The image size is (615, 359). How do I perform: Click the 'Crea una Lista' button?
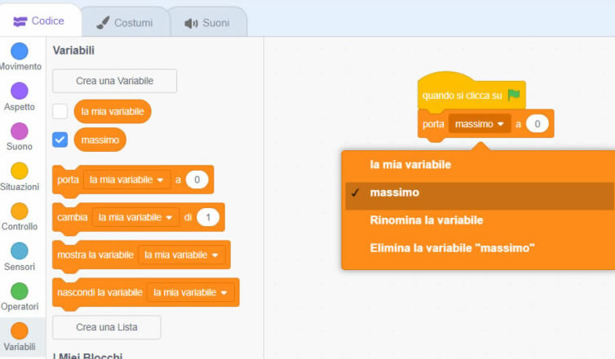pyautogui.click(x=107, y=327)
